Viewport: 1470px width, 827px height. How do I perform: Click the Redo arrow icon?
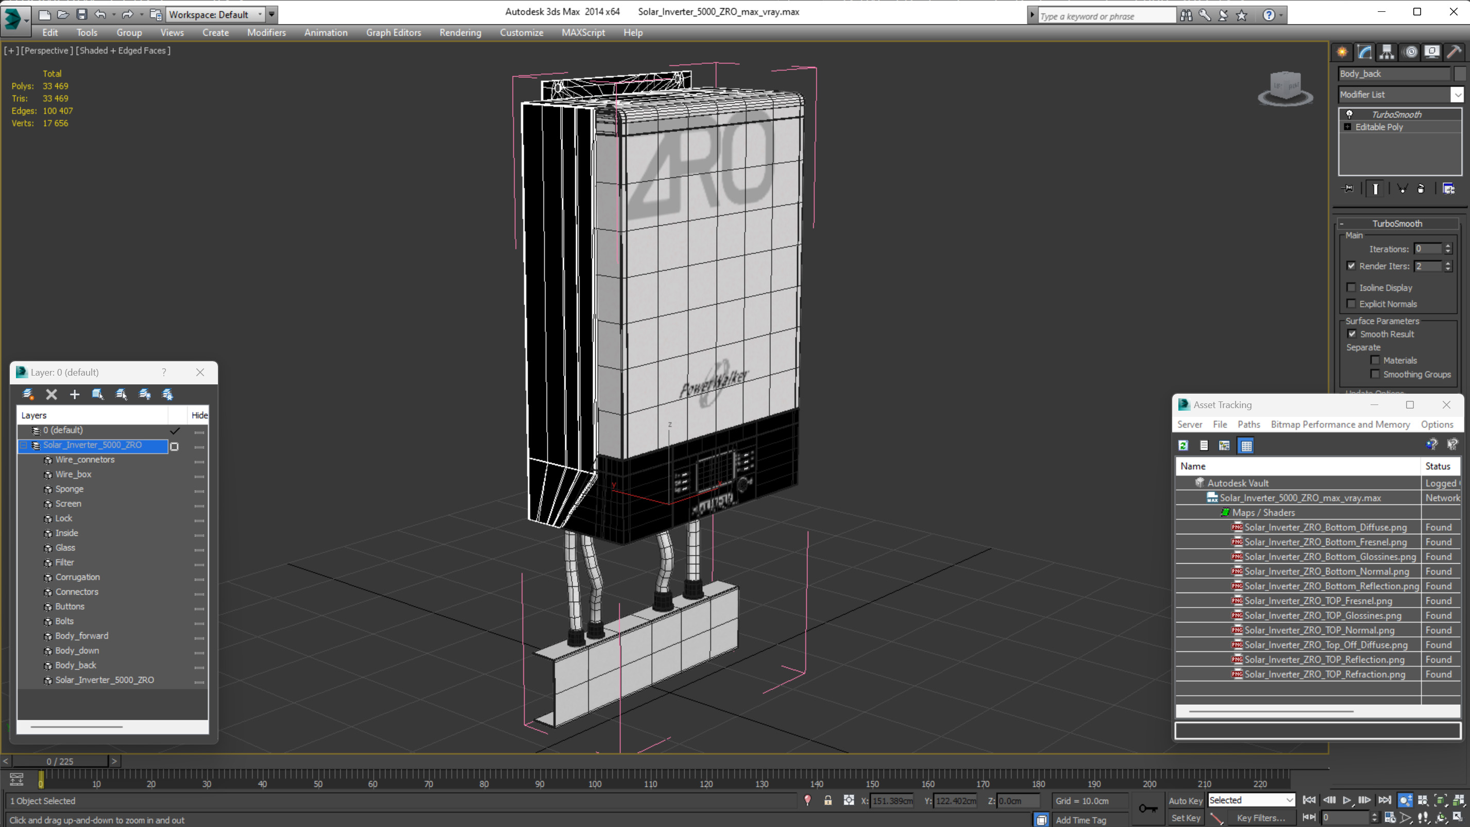127,14
